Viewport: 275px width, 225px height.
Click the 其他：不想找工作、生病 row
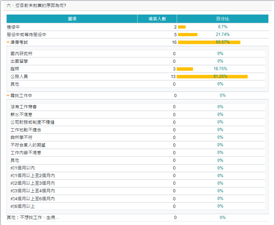tap(33, 218)
